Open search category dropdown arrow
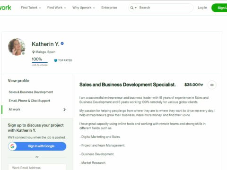 (x=136, y=8)
